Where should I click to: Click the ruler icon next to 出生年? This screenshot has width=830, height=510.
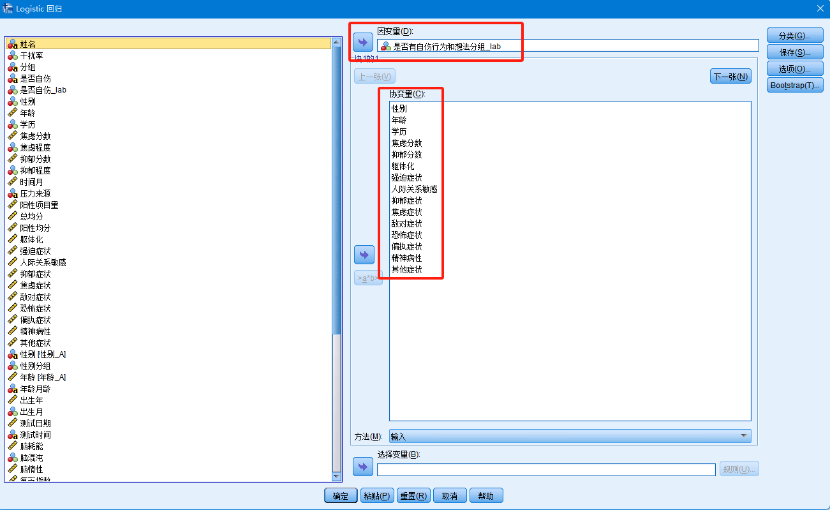tap(12, 400)
